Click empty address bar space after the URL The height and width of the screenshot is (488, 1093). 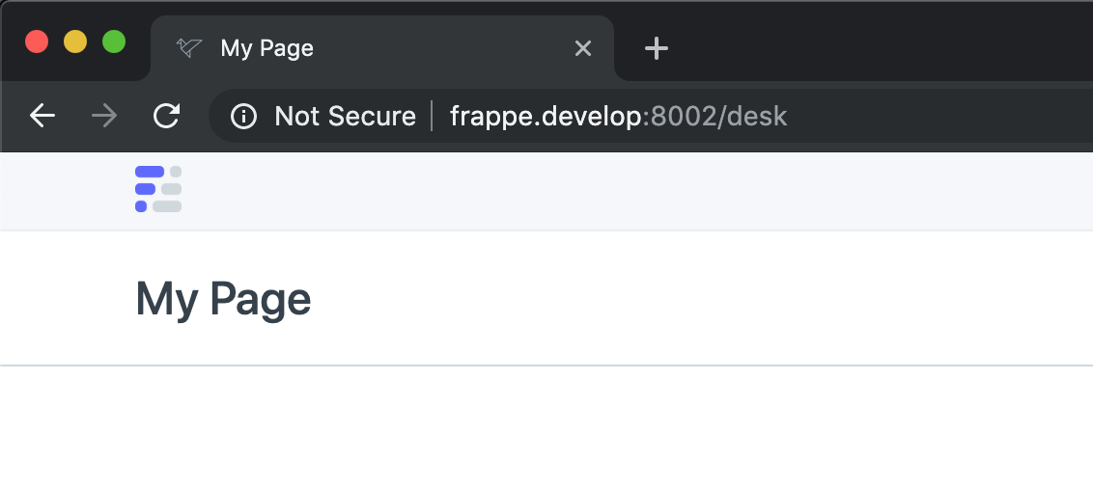coord(941,117)
